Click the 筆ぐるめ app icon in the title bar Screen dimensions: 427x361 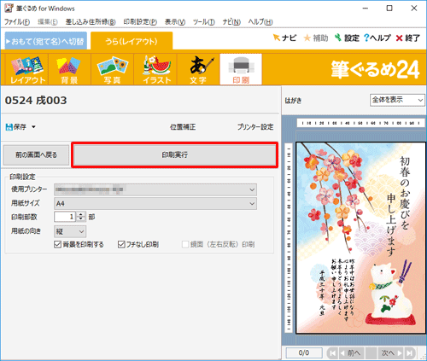9,8
